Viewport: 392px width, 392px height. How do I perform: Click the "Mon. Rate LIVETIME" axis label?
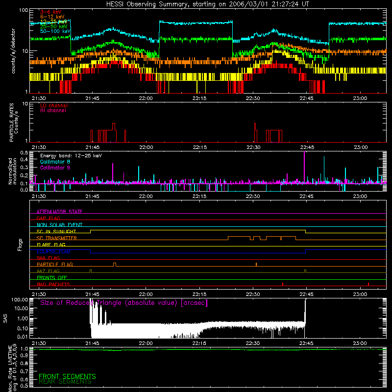pyautogui.click(x=13, y=368)
